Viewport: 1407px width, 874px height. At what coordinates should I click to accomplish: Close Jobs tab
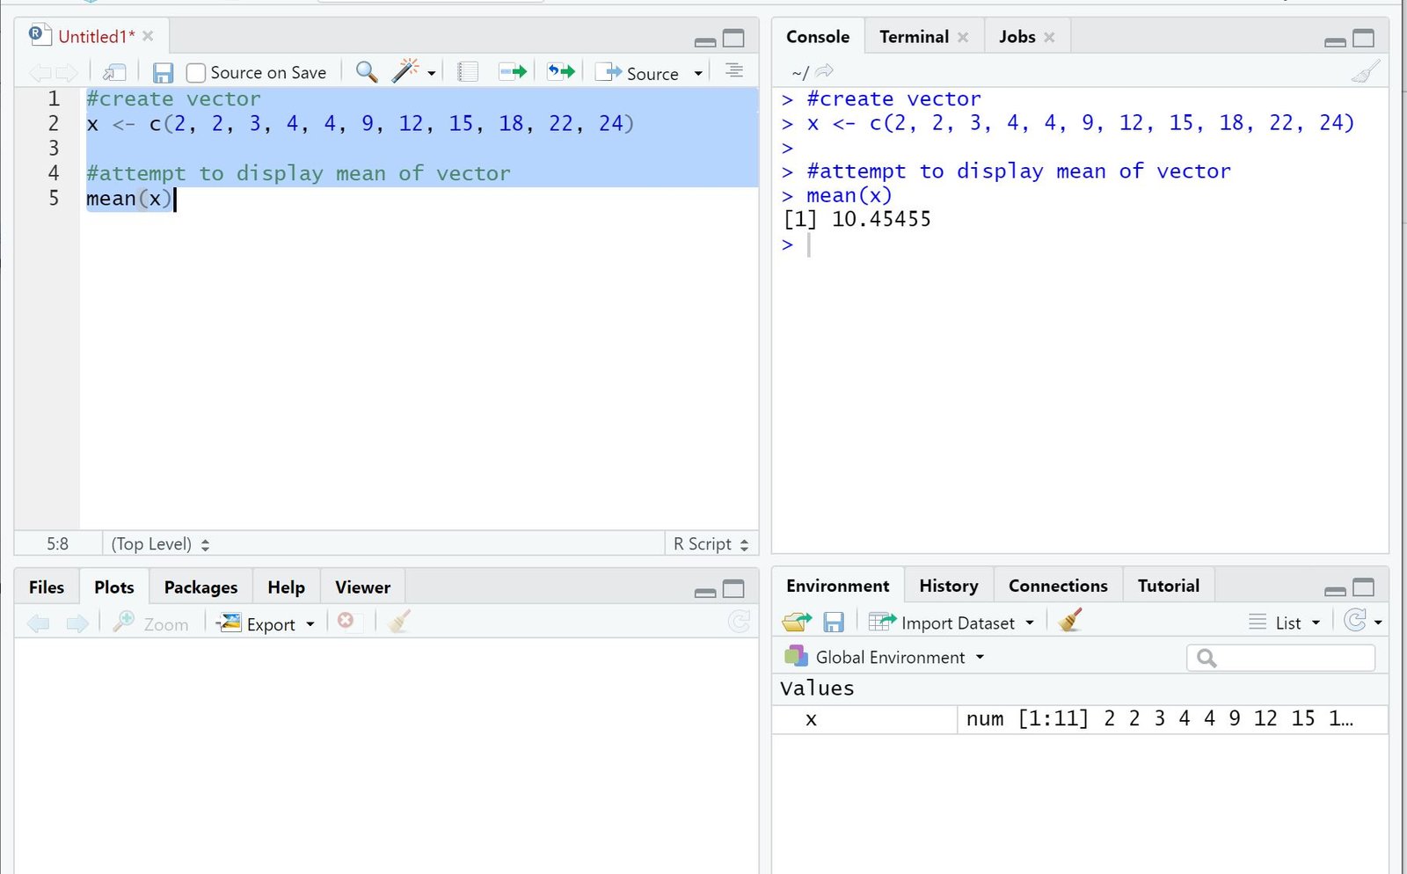(1049, 37)
